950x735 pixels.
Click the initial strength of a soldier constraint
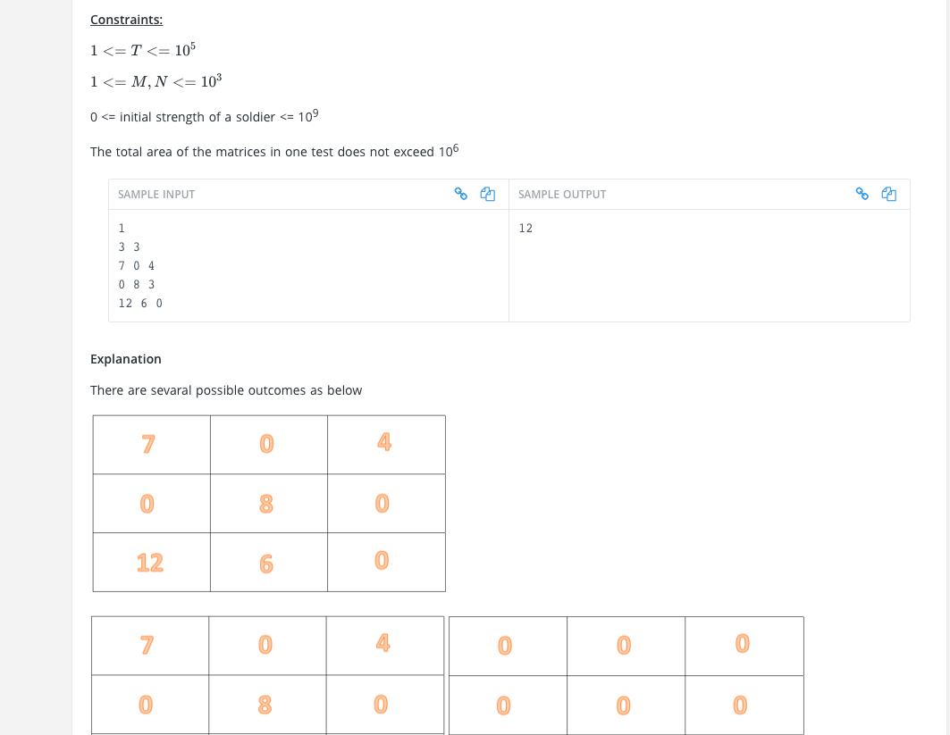pyautogui.click(x=204, y=116)
